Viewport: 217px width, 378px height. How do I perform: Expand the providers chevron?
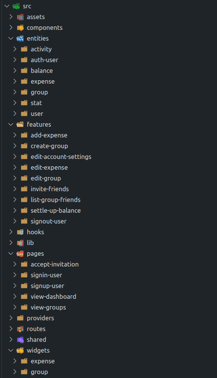pyautogui.click(x=11, y=318)
